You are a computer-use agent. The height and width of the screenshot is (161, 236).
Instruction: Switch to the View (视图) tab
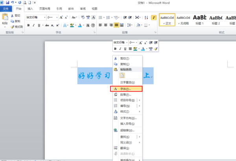pos(94,9)
